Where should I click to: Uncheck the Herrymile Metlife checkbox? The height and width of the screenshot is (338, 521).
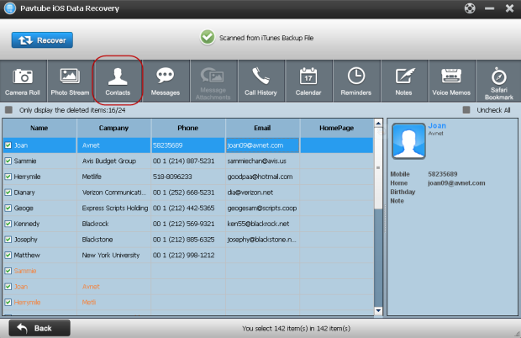point(8,177)
